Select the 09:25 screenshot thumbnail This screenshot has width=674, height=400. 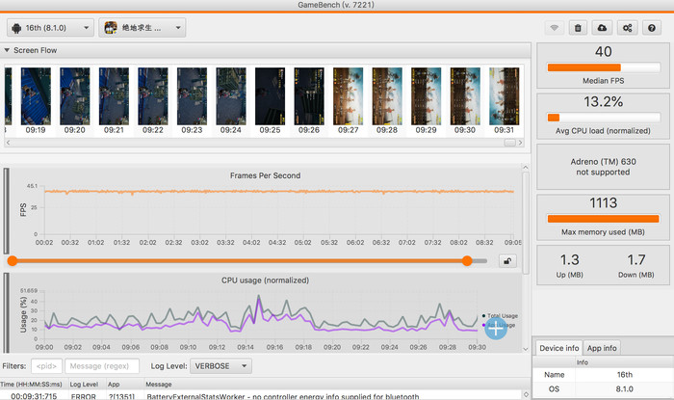pos(270,96)
